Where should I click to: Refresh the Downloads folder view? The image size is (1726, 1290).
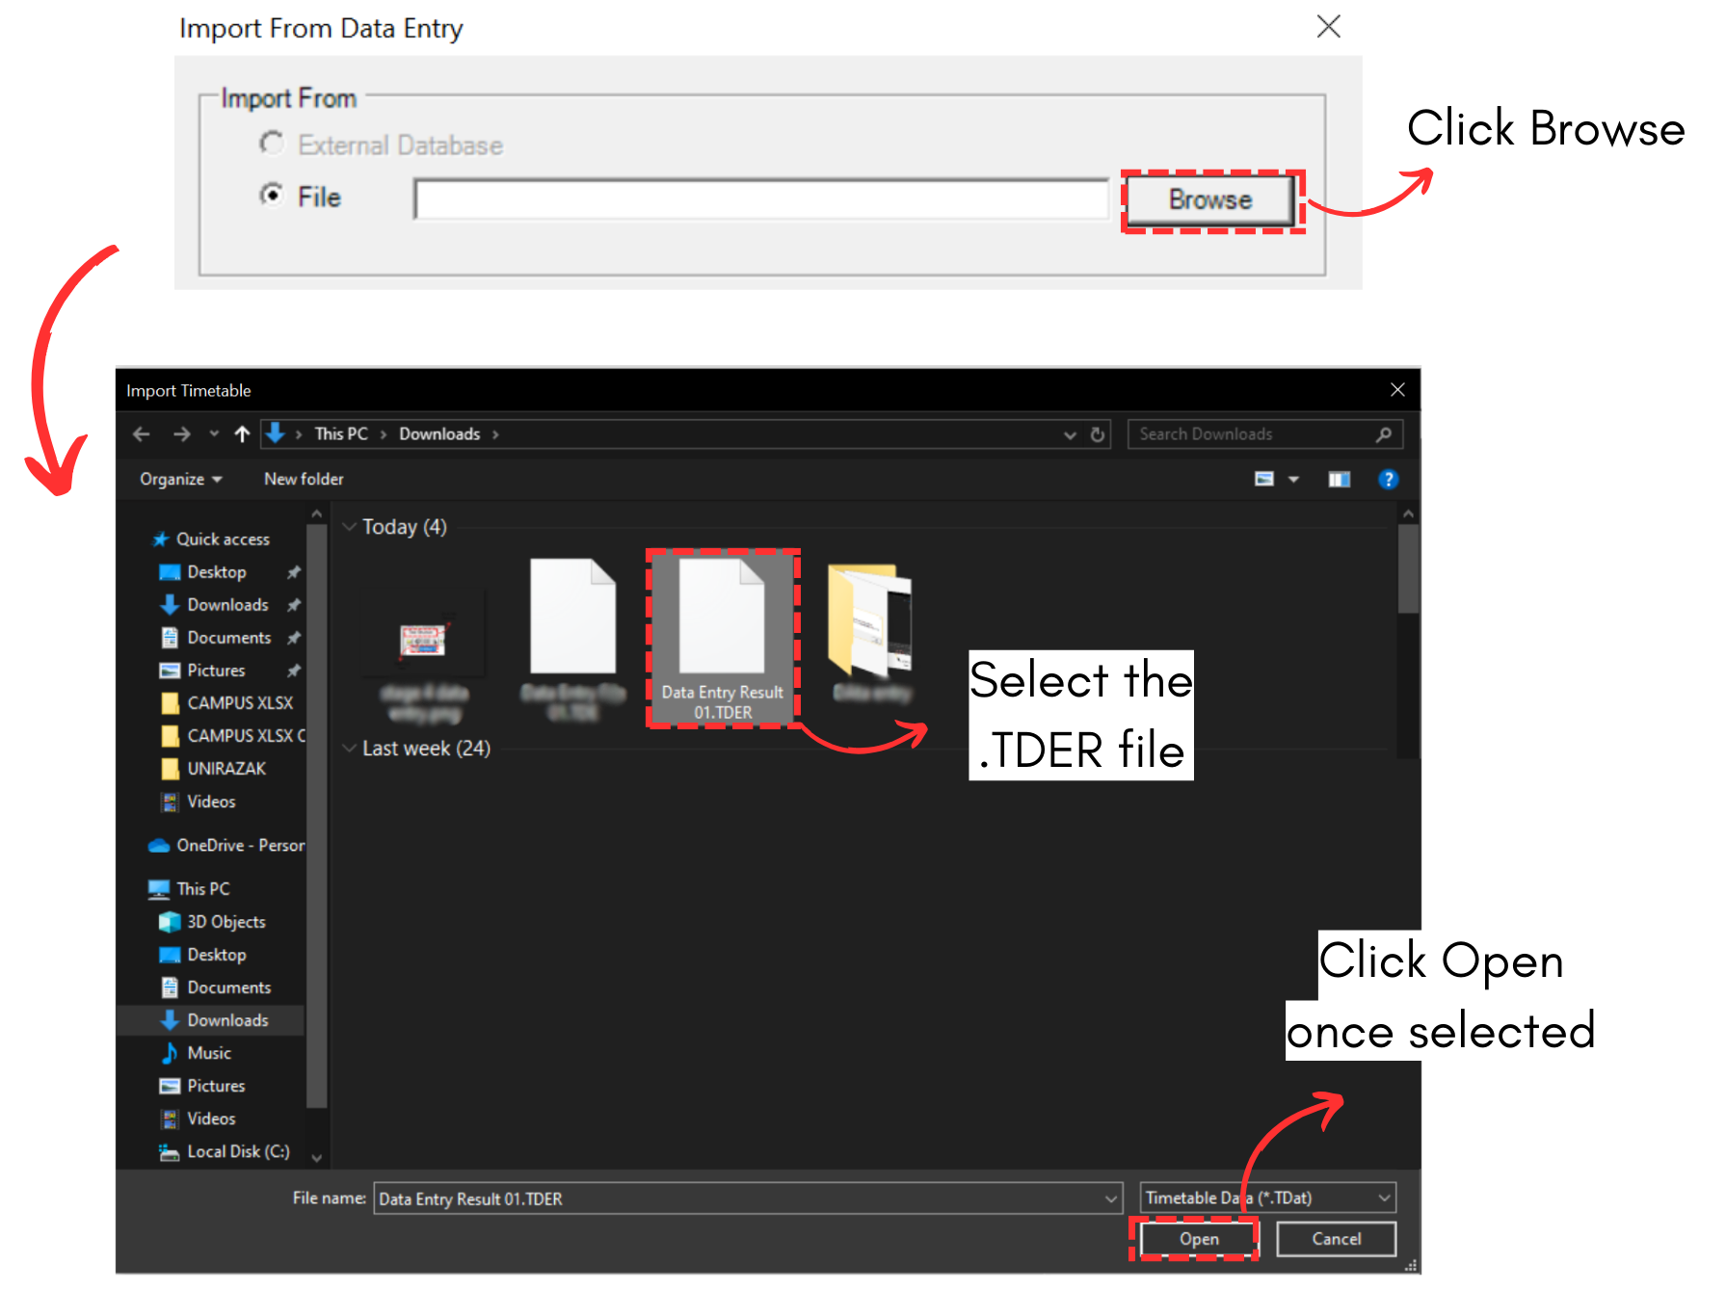pyautogui.click(x=1097, y=434)
